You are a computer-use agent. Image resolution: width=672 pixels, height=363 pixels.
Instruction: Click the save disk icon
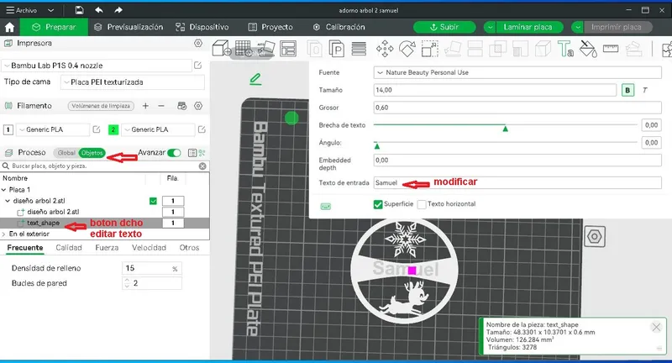tap(79, 9)
